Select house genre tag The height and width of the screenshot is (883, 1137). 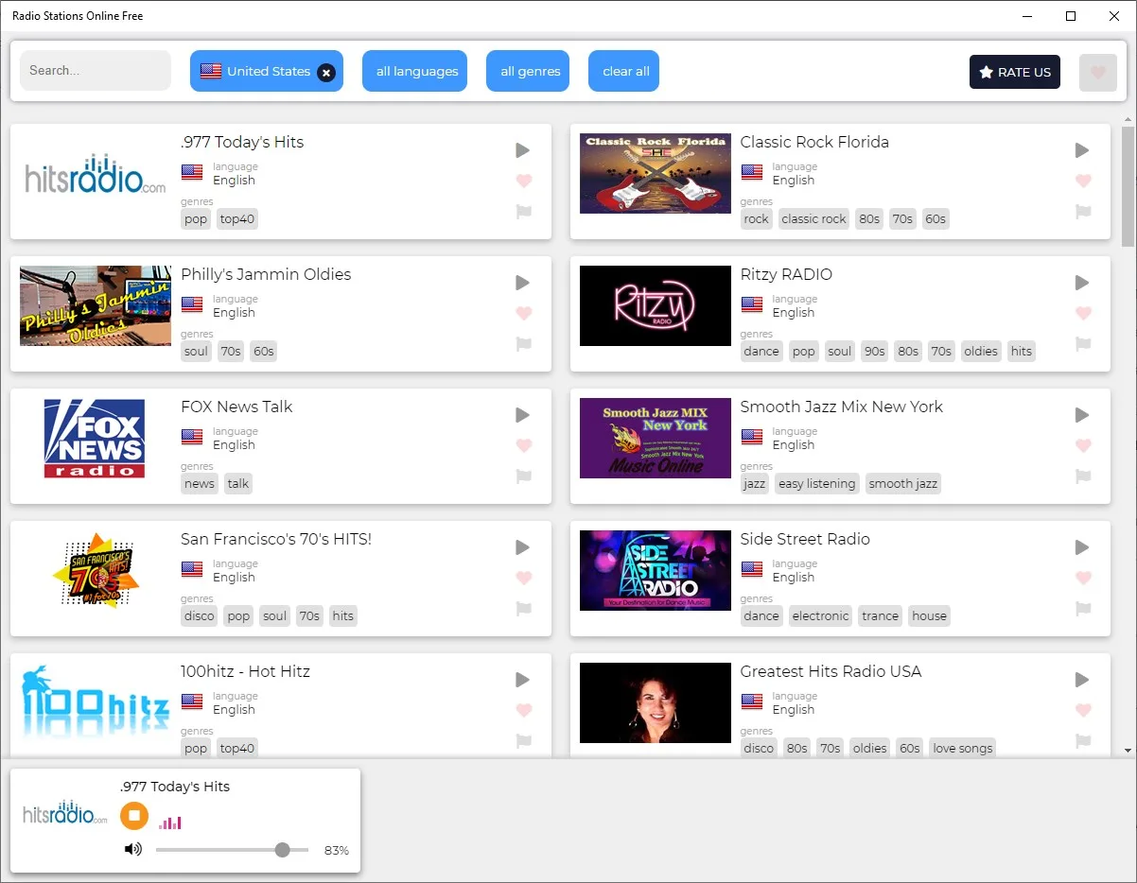pos(929,615)
